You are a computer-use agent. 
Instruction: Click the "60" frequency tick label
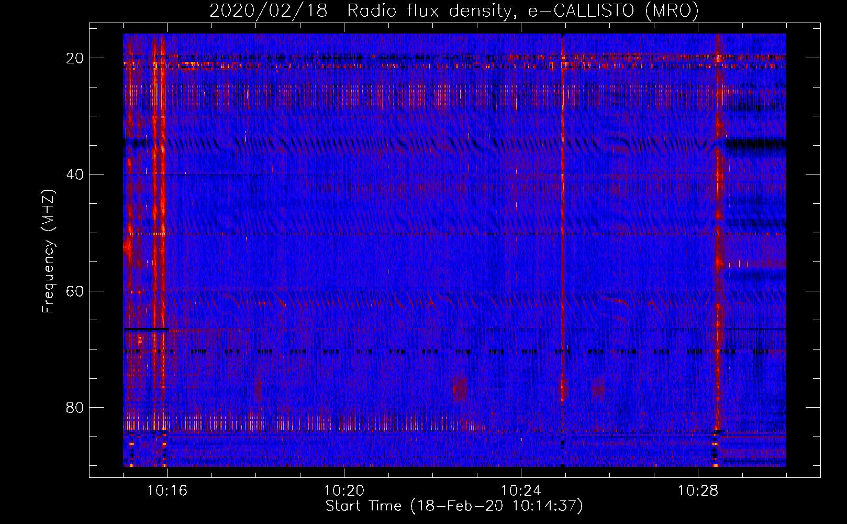[75, 291]
